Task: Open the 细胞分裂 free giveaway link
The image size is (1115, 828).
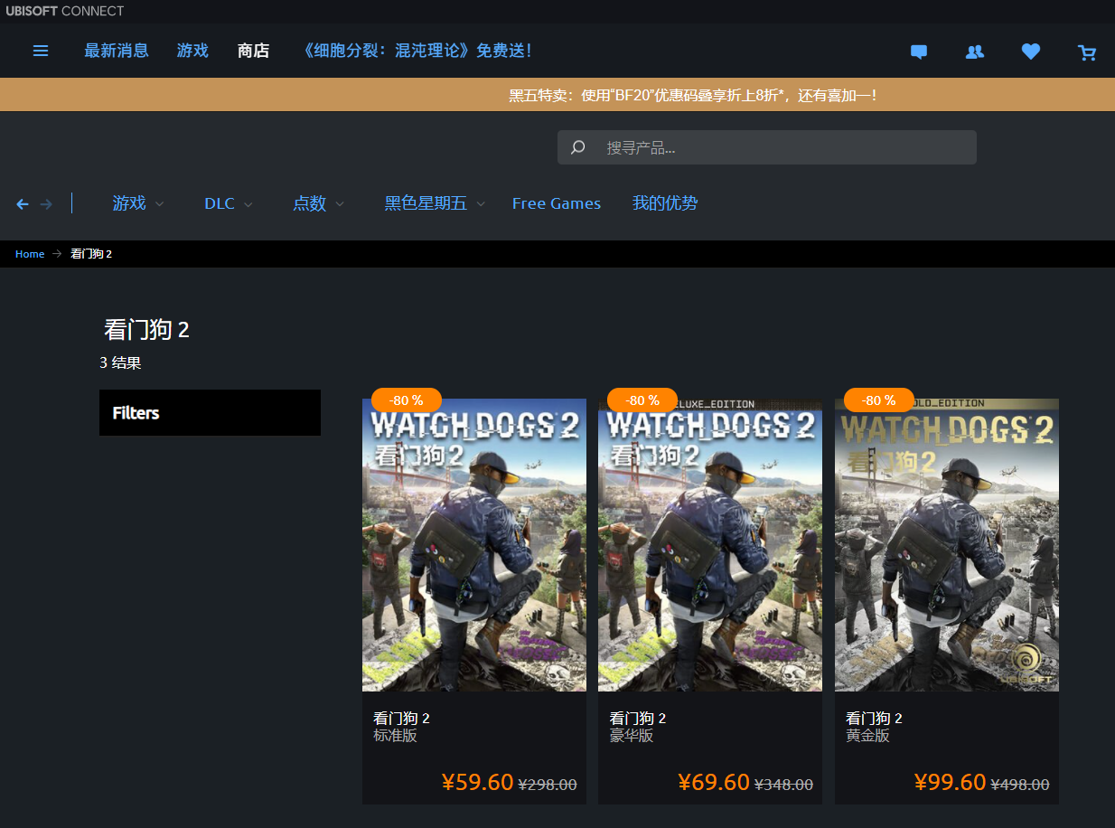Action: coord(416,51)
